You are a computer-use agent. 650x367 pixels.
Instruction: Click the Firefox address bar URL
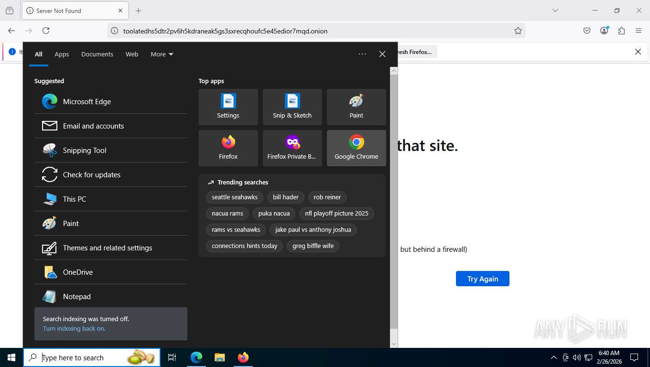[x=226, y=31]
